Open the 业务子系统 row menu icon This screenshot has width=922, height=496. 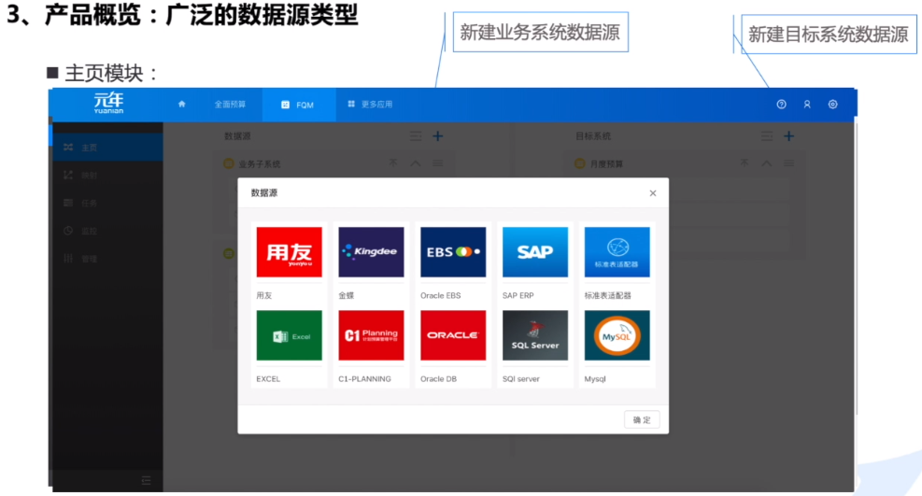437,163
